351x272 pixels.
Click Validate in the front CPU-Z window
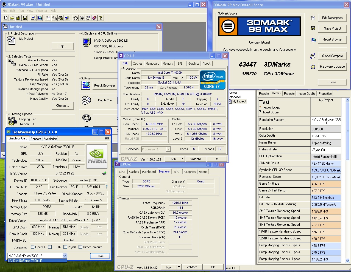[x=196, y=159]
